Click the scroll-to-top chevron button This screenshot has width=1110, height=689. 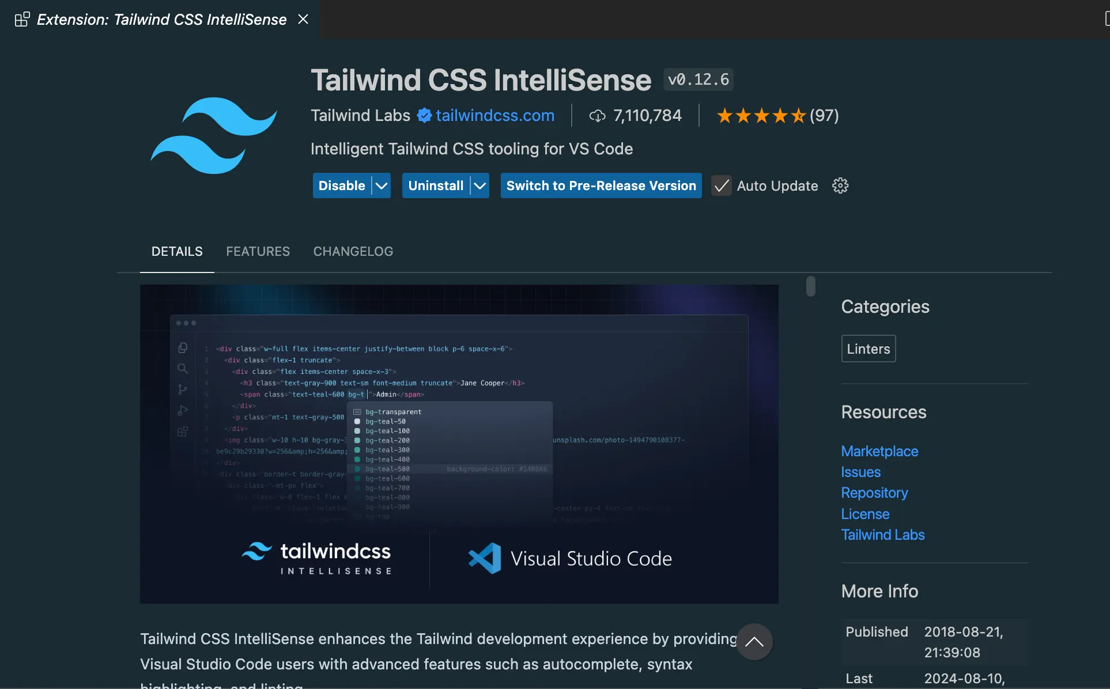click(x=754, y=642)
